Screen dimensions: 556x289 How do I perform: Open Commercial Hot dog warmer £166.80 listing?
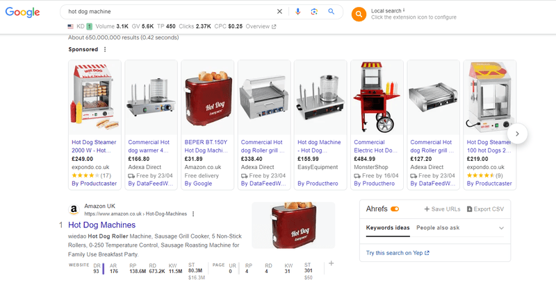coord(149,146)
